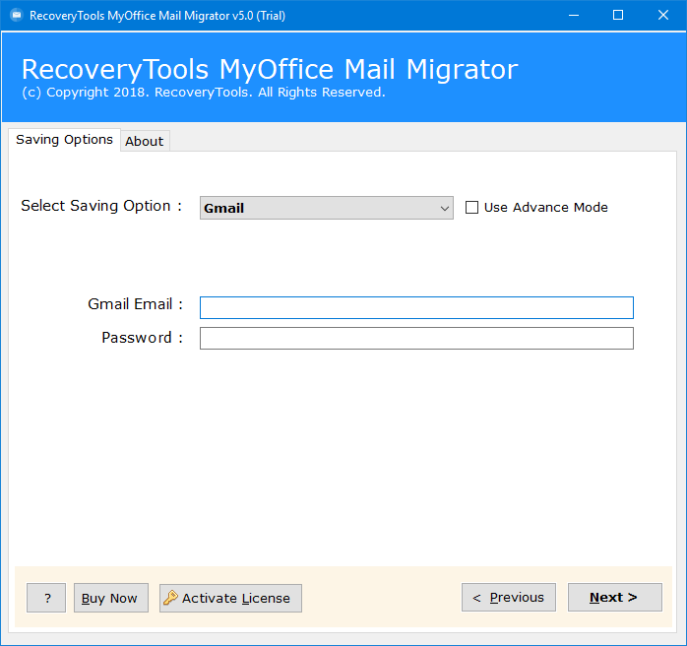This screenshot has width=687, height=646.
Task: Focus the Password input field
Action: click(x=416, y=339)
